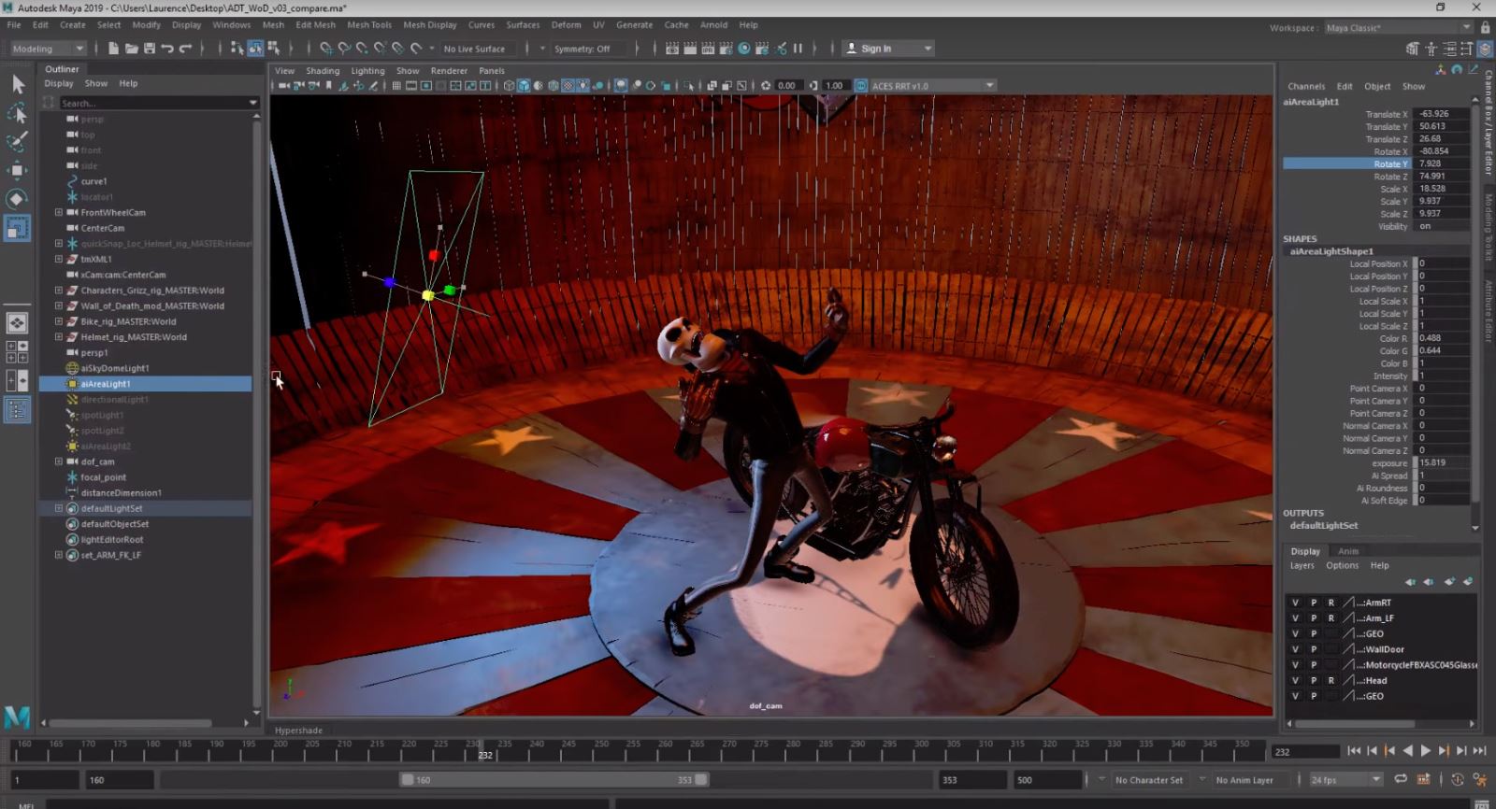Expand Characters_Grizz_rig_MASTER:World in Outliner
The height and width of the screenshot is (809, 1496).
coord(58,291)
